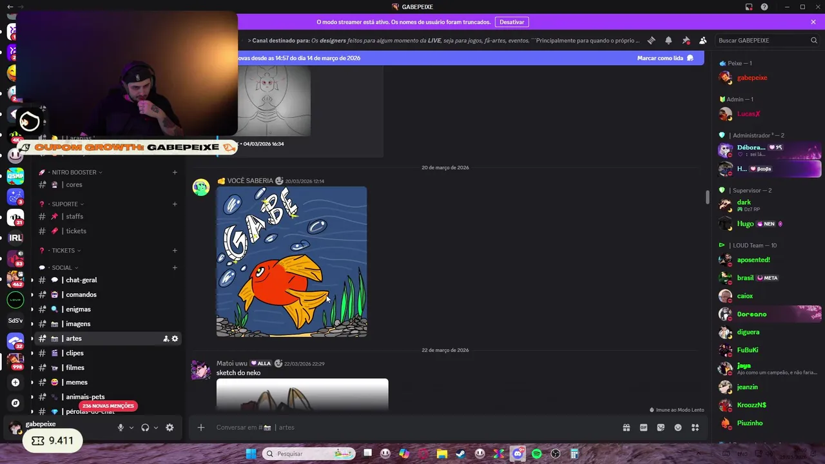Open the threads icon in channel header
Screen dimensions: 825x464
coord(652,40)
